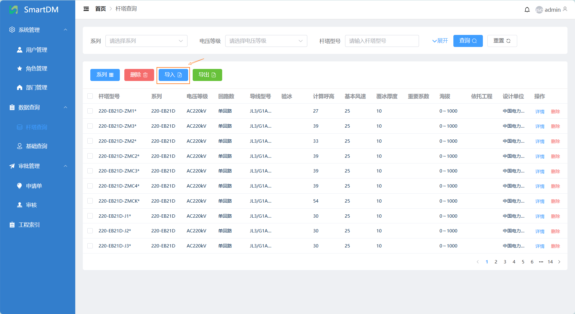
Task: Open pagination ellipsis for more pages
Action: [541, 262]
